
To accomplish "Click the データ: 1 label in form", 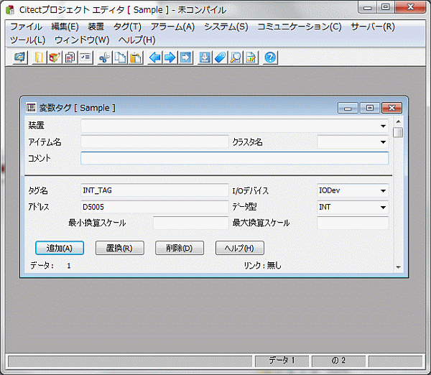I will click(x=50, y=266).
